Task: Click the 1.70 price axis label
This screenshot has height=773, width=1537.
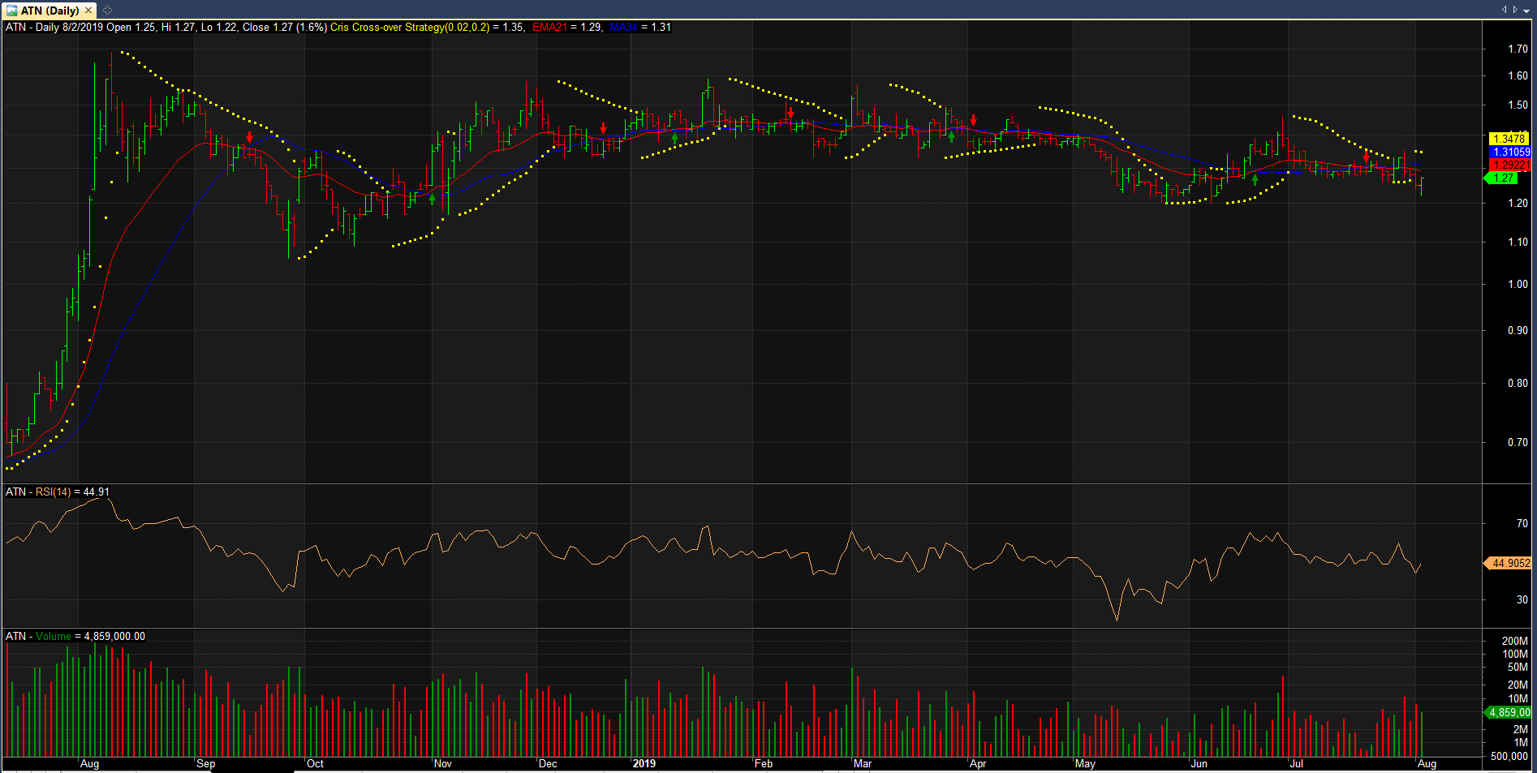Action: pos(1518,49)
